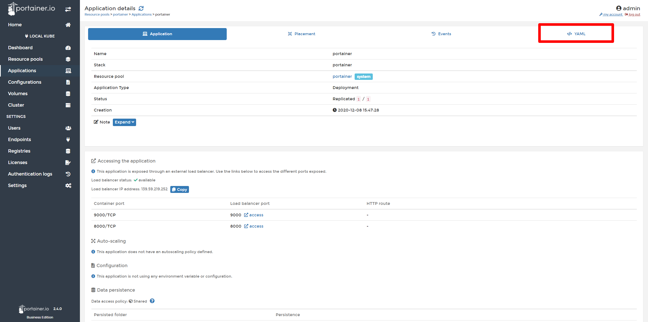Toggle the sidebar collapse arrows icon

click(68, 9)
